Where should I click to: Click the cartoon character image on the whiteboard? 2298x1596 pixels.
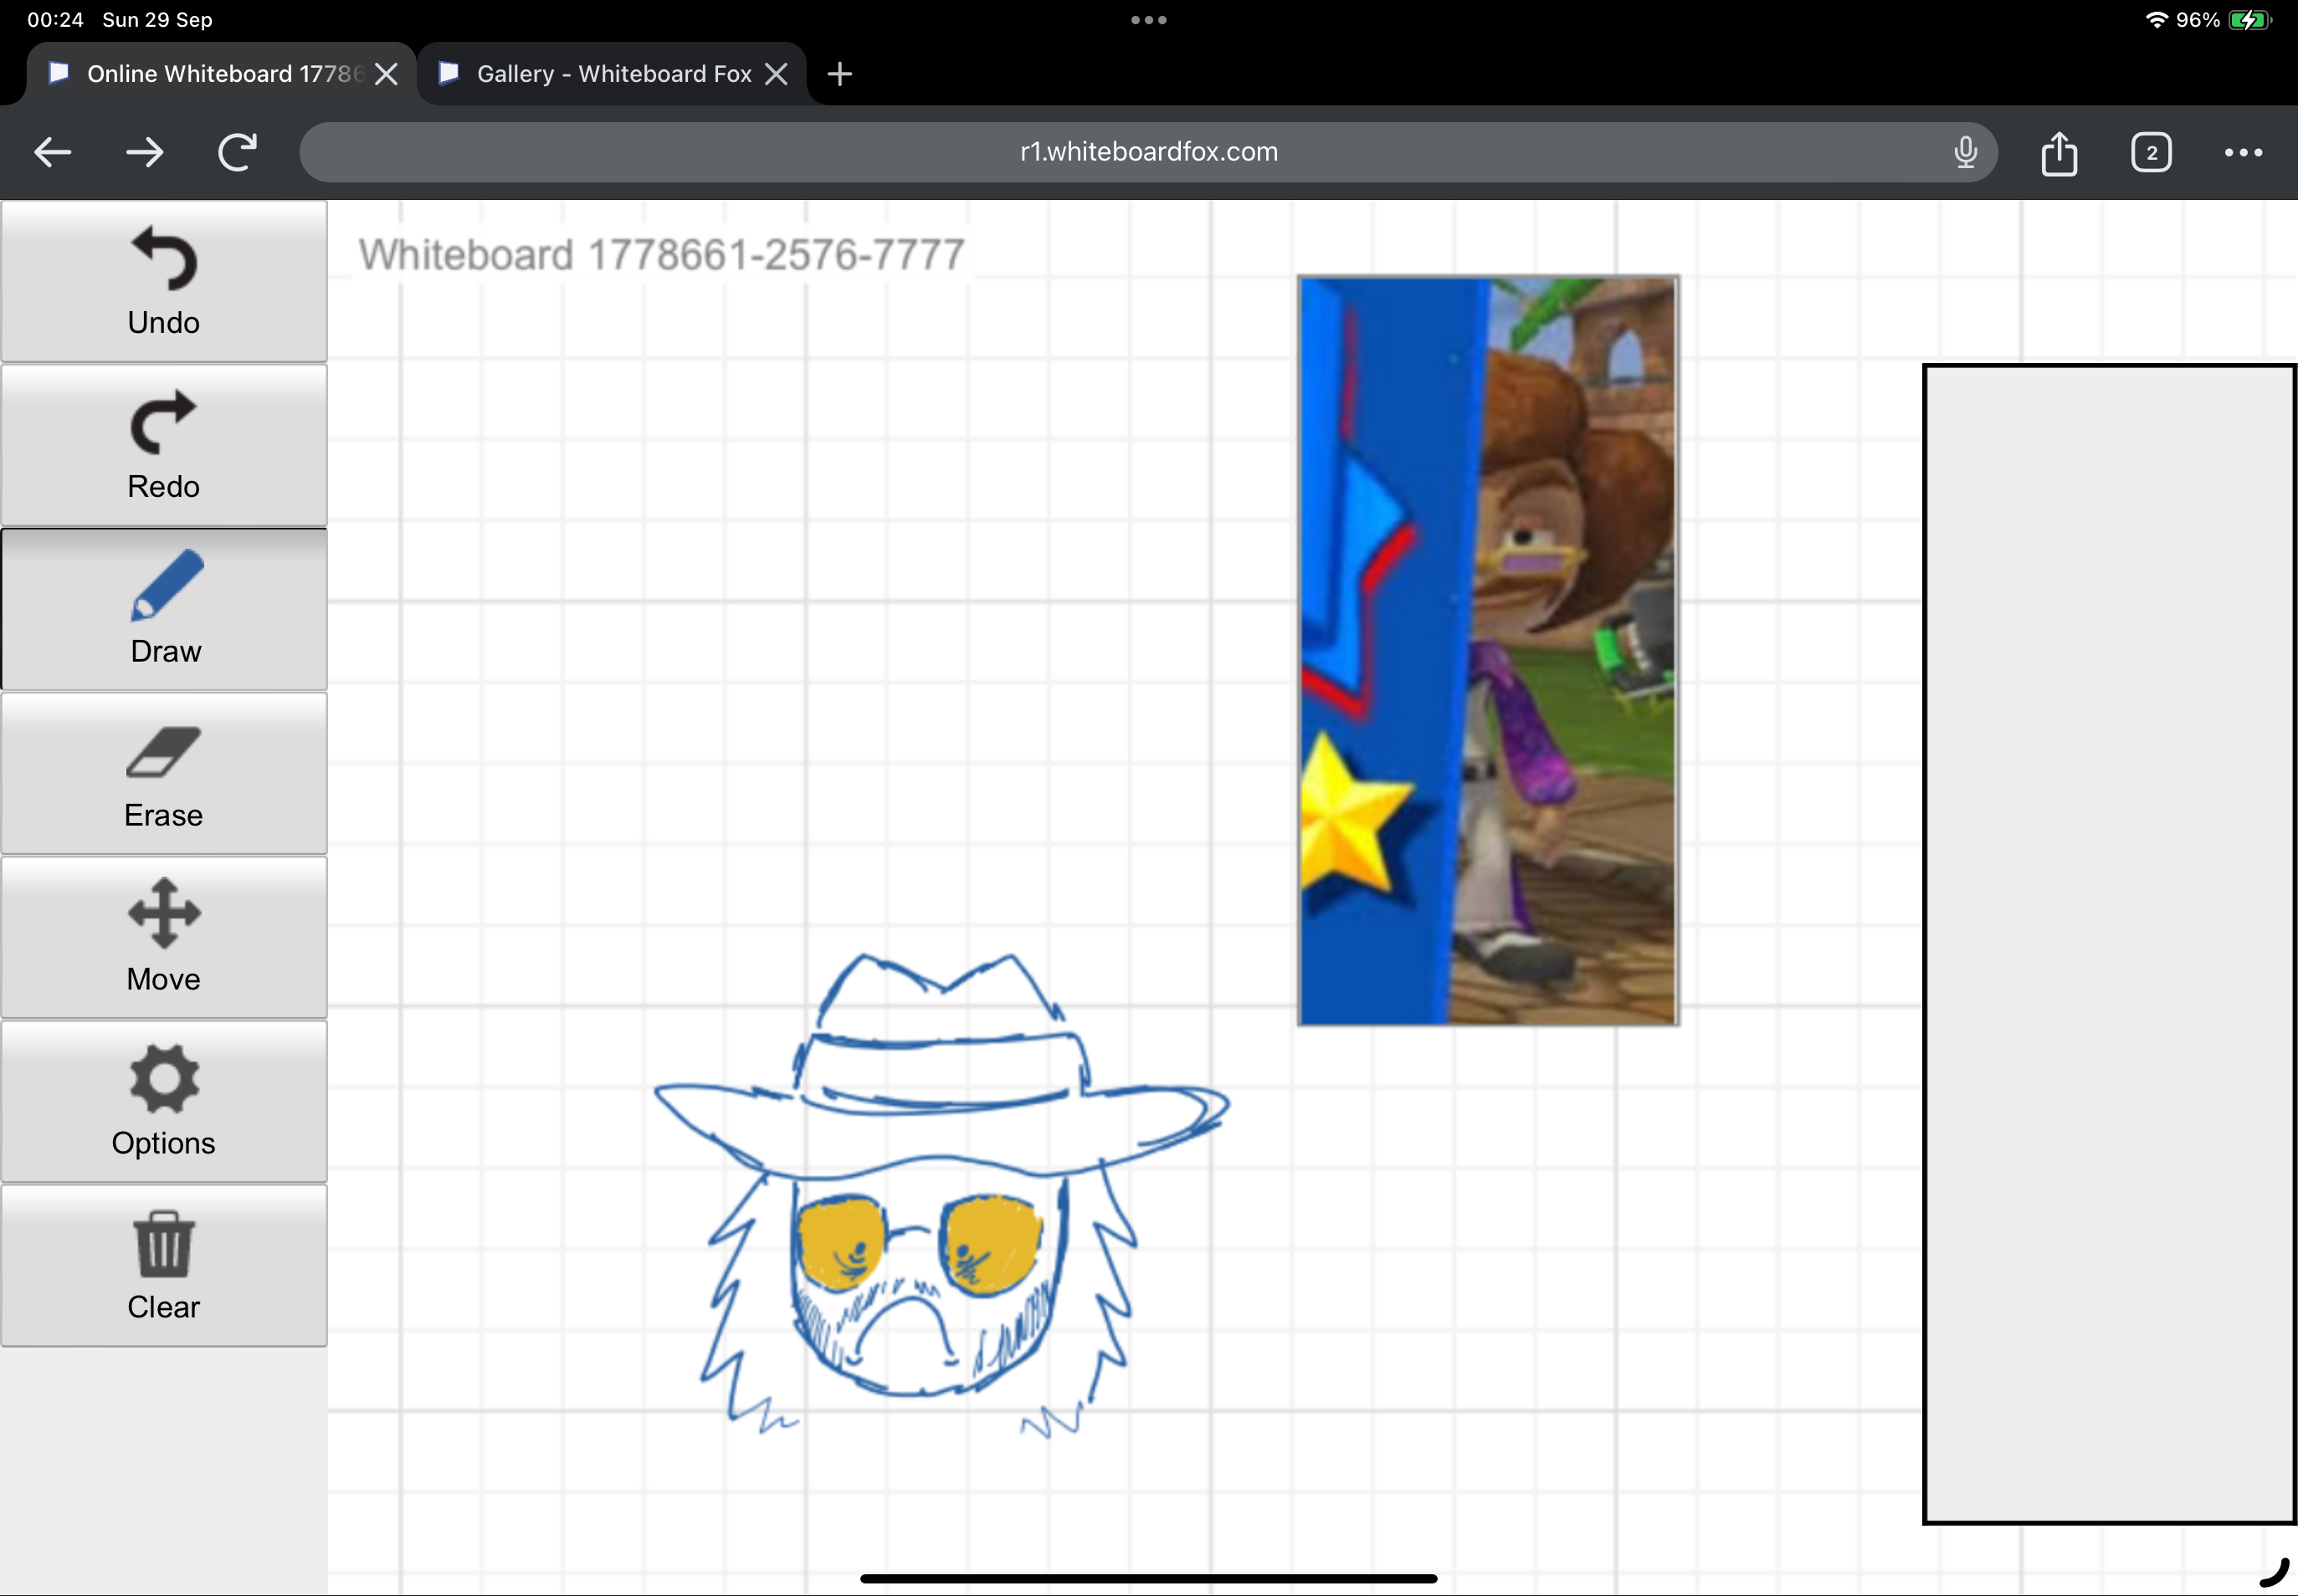(1488, 650)
